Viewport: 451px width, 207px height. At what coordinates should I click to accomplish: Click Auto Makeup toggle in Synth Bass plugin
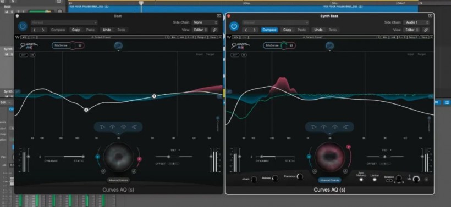pos(361,180)
